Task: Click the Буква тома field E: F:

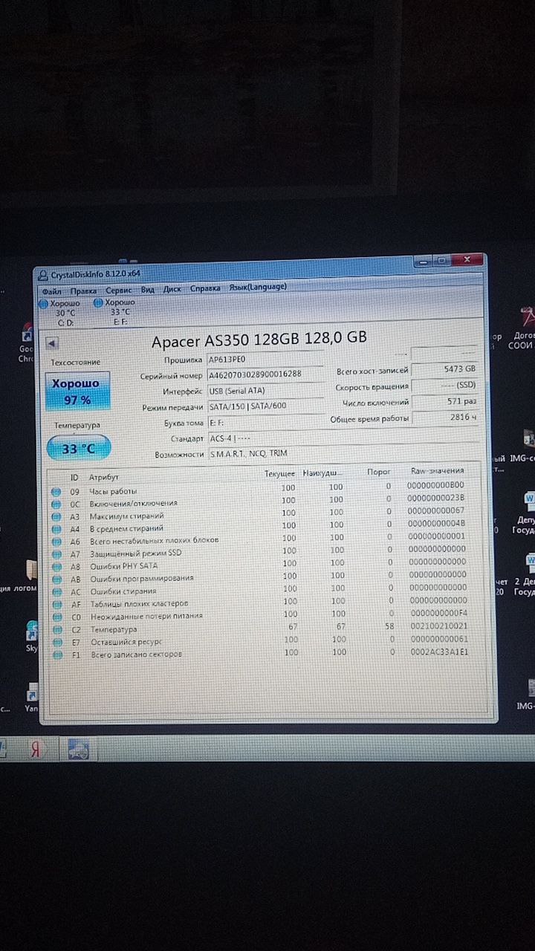Action: [265, 423]
